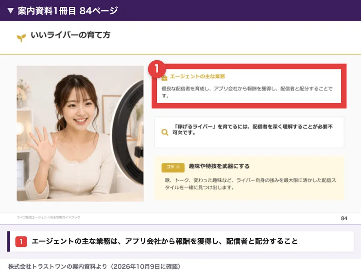The width and height of the screenshot is (361, 276).
Task: Click the text 優良な配信者を育成し、アプリ会社から
Action: 204,89
